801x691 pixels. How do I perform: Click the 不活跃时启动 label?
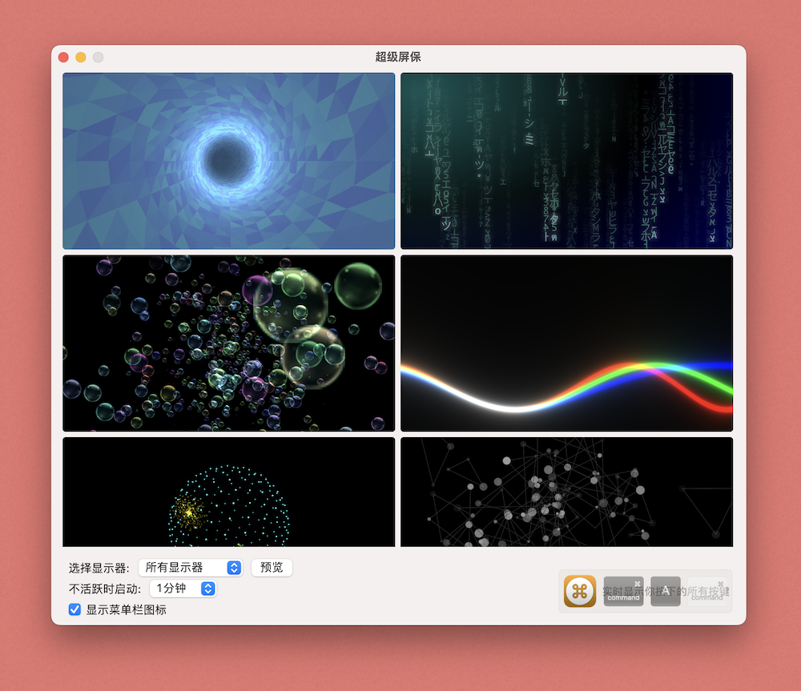click(x=104, y=589)
